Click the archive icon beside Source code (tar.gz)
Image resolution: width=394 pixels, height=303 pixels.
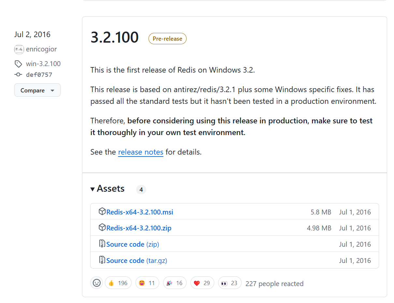point(102,260)
